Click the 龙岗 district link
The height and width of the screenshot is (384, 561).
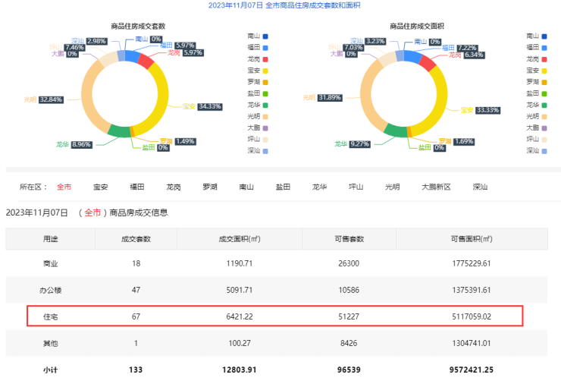tap(174, 186)
